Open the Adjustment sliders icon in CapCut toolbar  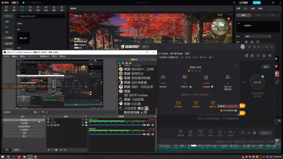62,8
